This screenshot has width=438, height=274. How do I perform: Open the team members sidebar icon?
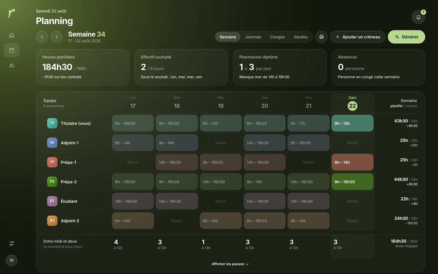tap(12, 66)
